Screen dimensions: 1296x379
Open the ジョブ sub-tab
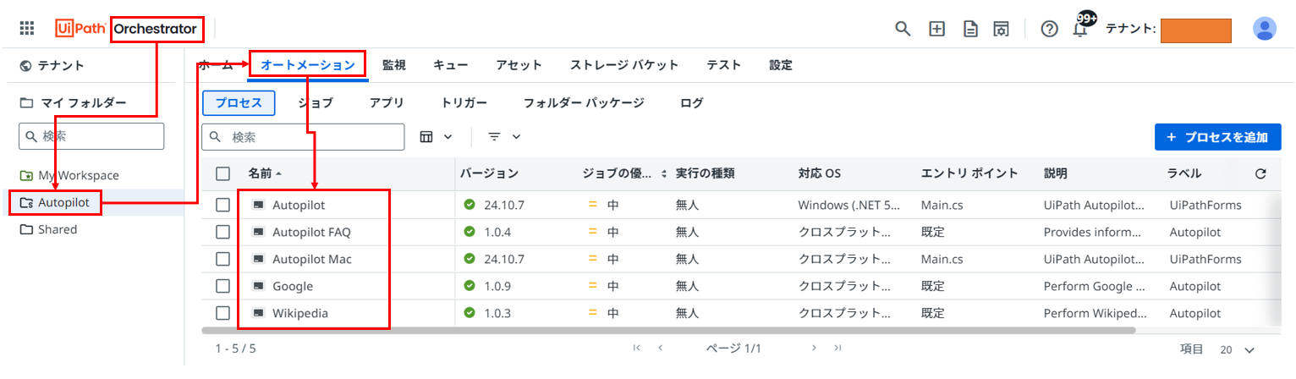click(x=316, y=103)
